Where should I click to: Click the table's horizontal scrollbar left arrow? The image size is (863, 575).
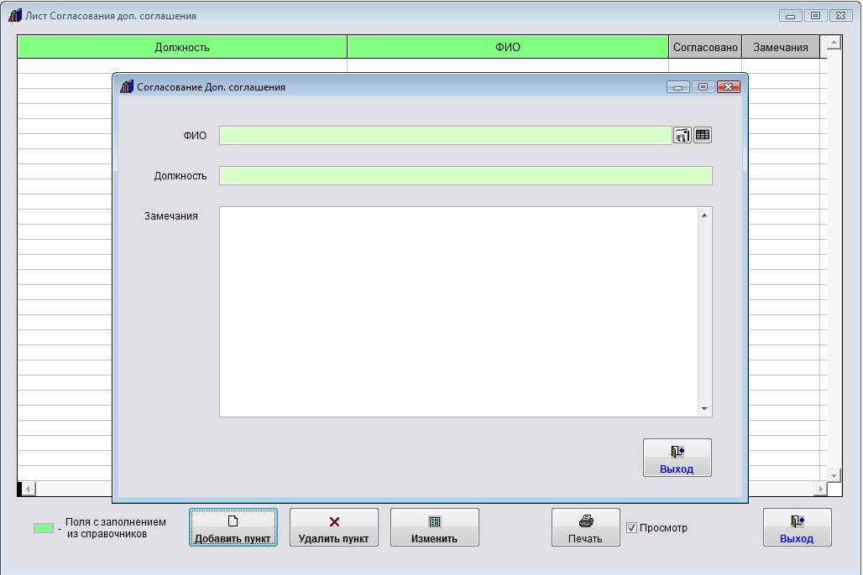pos(28,489)
